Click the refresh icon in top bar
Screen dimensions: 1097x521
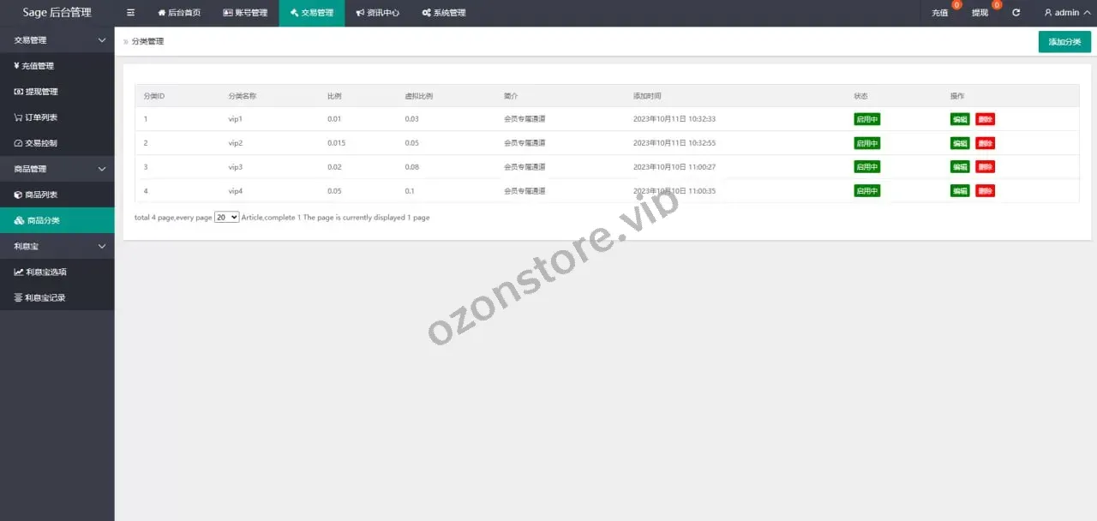[x=1016, y=13]
